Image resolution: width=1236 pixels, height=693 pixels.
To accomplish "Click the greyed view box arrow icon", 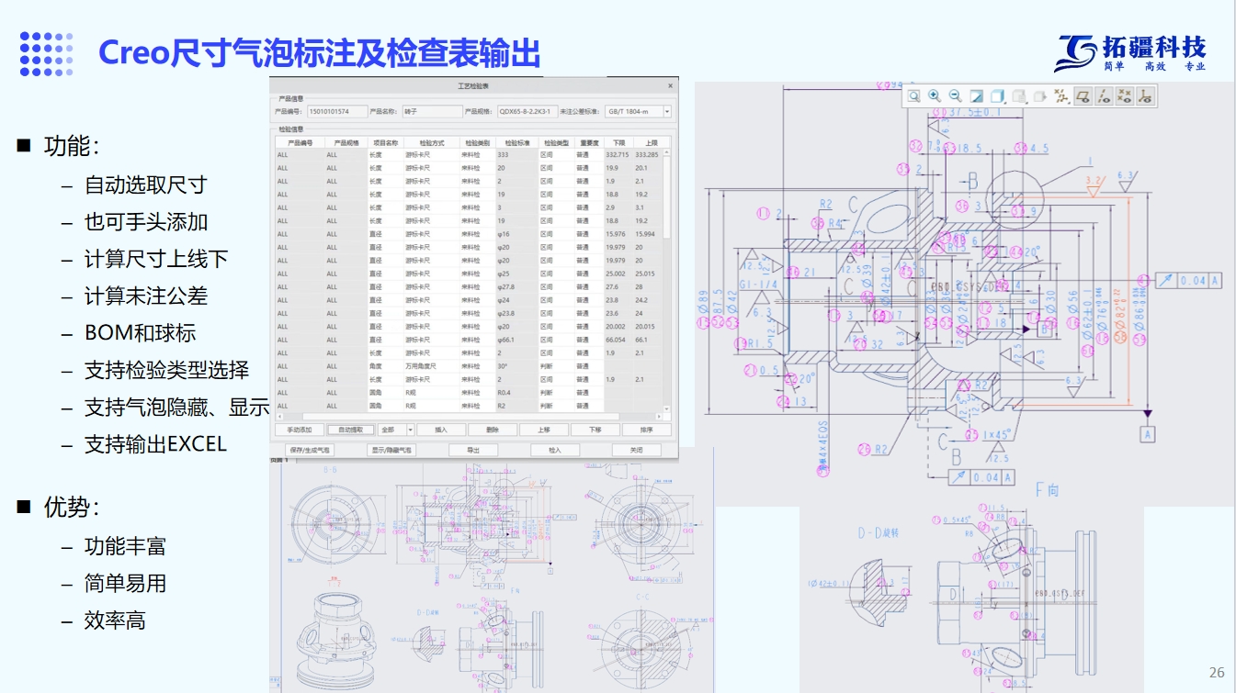I will coord(1039,95).
